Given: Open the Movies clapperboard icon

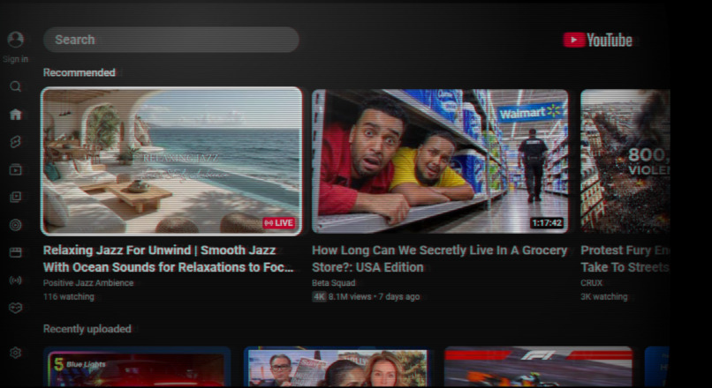Looking at the screenshot, I should (15, 252).
